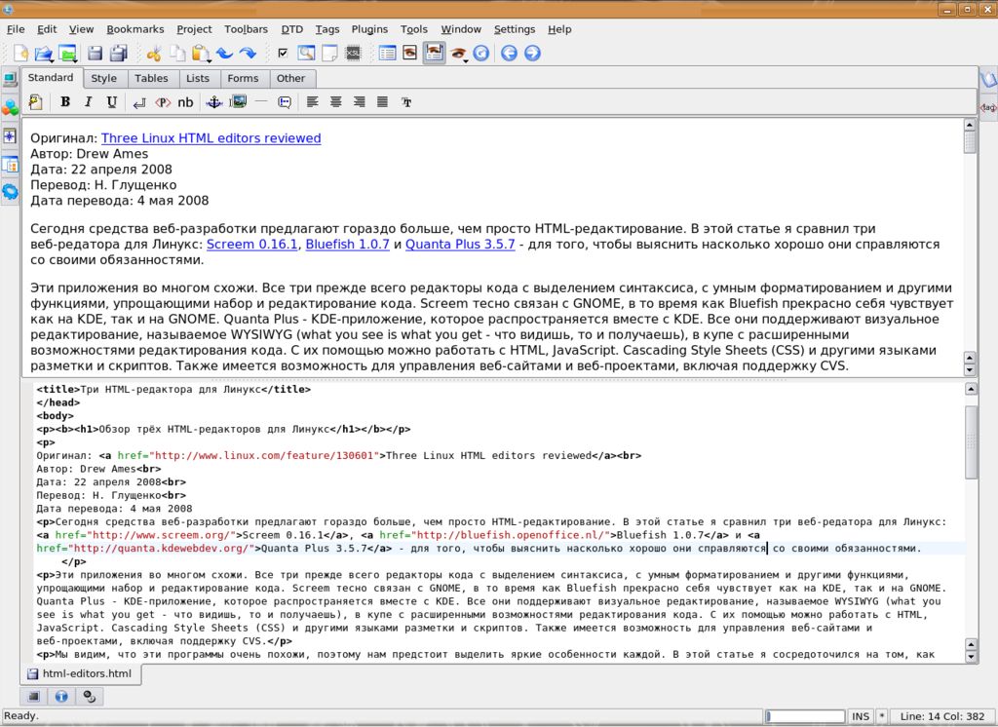Open the Project menu
The width and height of the screenshot is (998, 727).
click(194, 29)
